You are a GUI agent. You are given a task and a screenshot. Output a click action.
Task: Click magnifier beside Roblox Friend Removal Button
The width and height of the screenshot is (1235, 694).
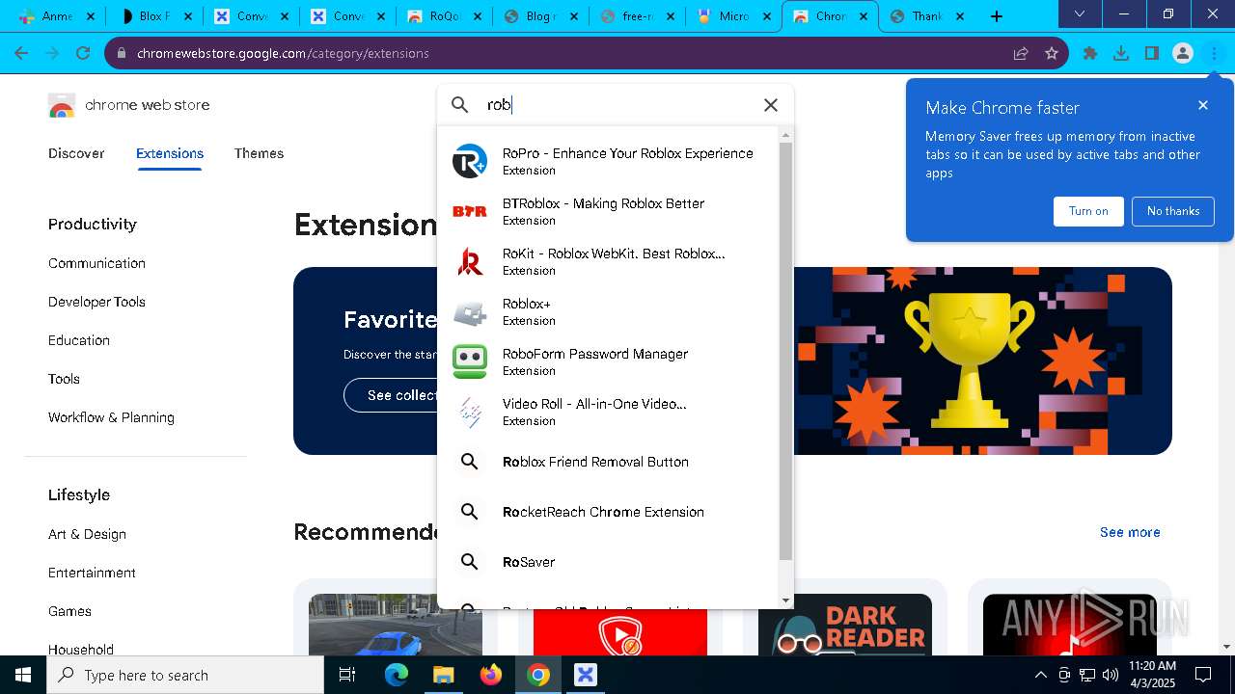pyautogui.click(x=470, y=462)
